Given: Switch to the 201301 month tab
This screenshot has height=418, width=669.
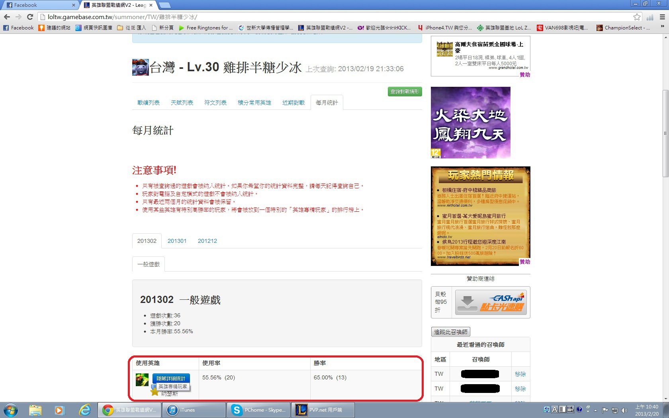Looking at the screenshot, I should click(177, 241).
